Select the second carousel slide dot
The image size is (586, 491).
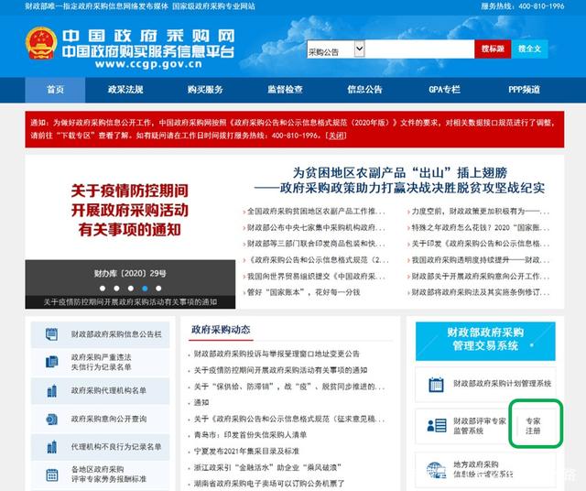click(116, 289)
